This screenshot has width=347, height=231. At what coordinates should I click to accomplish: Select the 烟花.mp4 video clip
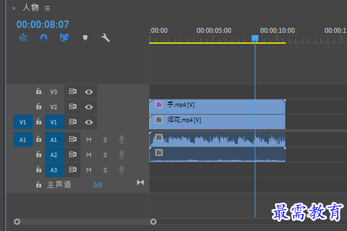coord(217,122)
